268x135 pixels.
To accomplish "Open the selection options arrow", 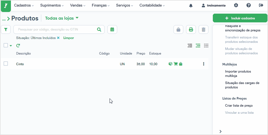I will tap(11, 46).
